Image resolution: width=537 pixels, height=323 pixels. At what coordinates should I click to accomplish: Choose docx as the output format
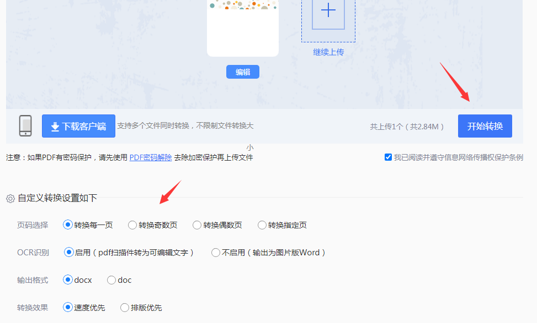coord(67,280)
